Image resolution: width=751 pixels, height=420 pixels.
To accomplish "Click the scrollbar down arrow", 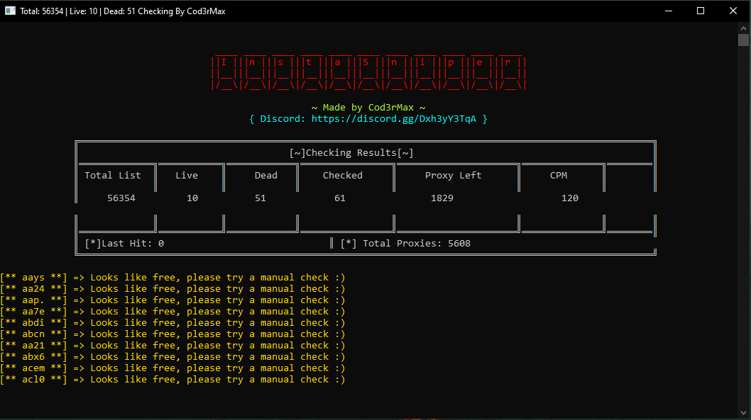I will point(743,413).
